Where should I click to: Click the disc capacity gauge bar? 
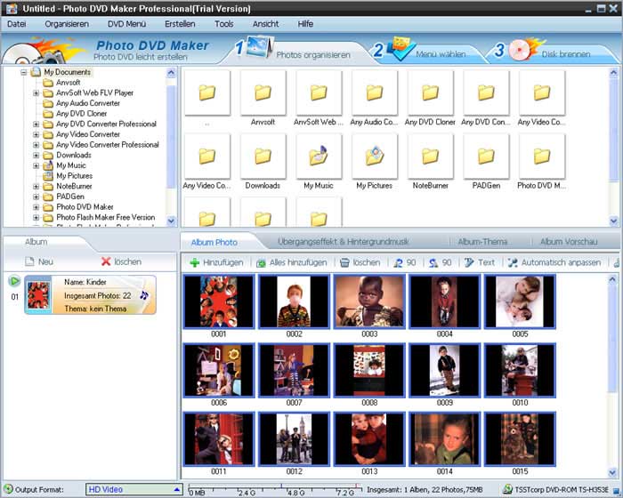(x=274, y=489)
